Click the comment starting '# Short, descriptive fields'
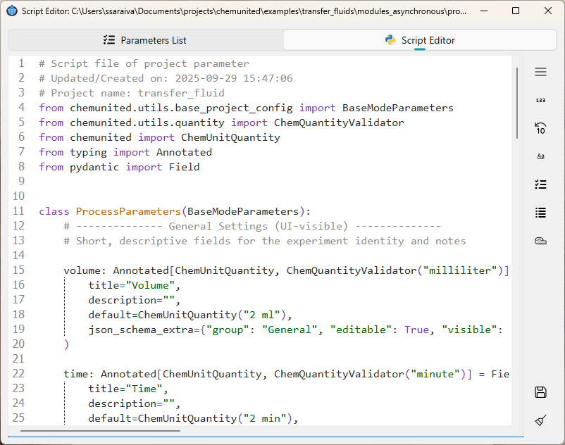The height and width of the screenshot is (445, 565). coord(264,241)
